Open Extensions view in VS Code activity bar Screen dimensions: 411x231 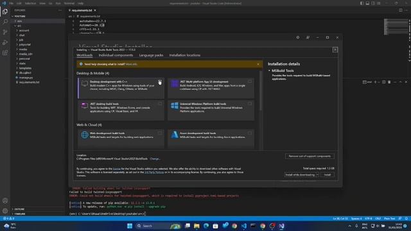coord(5,53)
